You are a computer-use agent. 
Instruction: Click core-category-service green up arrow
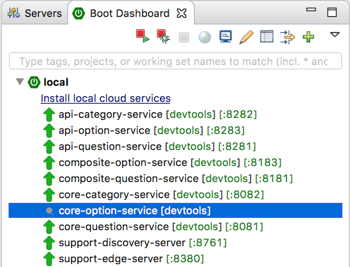point(49,195)
